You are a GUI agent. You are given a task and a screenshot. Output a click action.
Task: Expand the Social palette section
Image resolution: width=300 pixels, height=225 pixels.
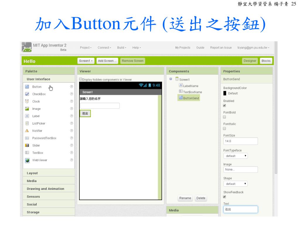49,204
